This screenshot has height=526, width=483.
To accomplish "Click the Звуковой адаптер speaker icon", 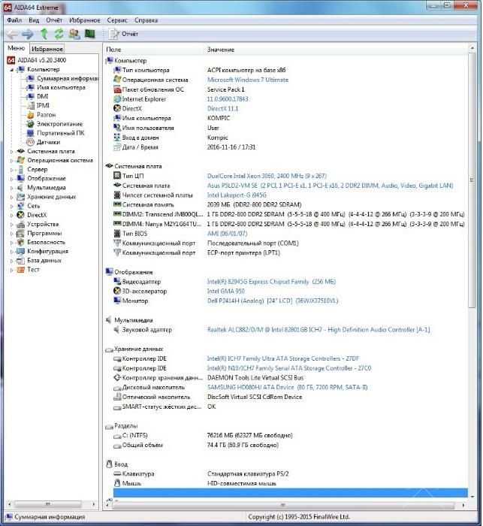I will tap(116, 330).
